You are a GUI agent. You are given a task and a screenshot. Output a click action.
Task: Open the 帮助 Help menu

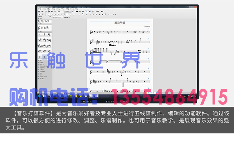[77, 9]
